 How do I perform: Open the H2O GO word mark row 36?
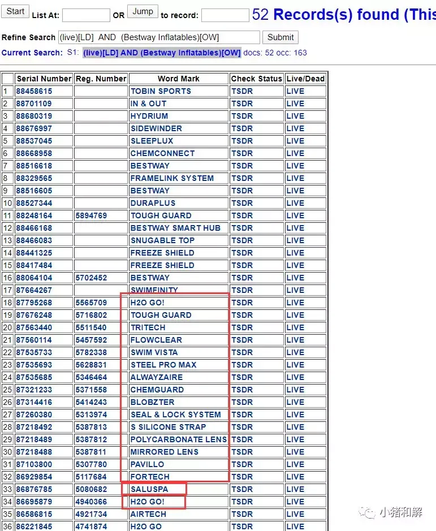pos(146,527)
